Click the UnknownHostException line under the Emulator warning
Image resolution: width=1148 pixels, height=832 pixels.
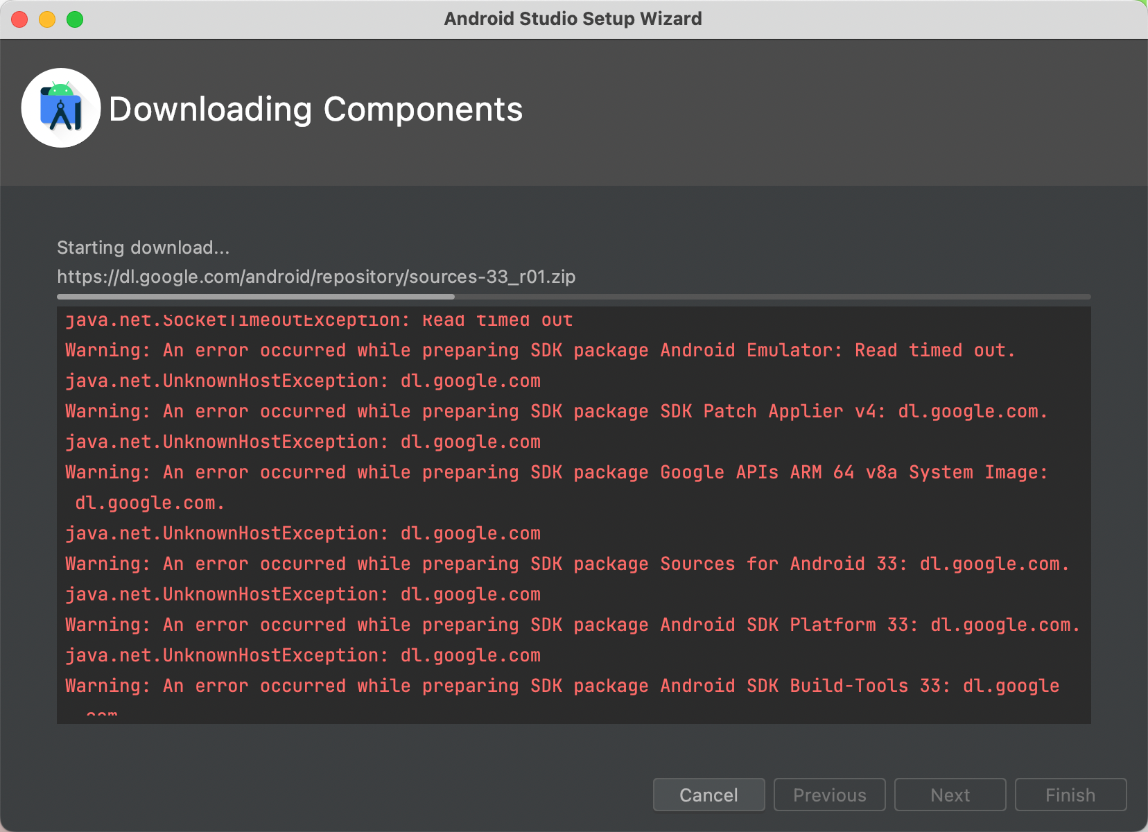(303, 381)
